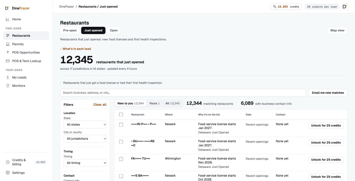Check the ••••S BA•••••• row checkbox
The width and height of the screenshot is (355, 181).
[121, 176]
